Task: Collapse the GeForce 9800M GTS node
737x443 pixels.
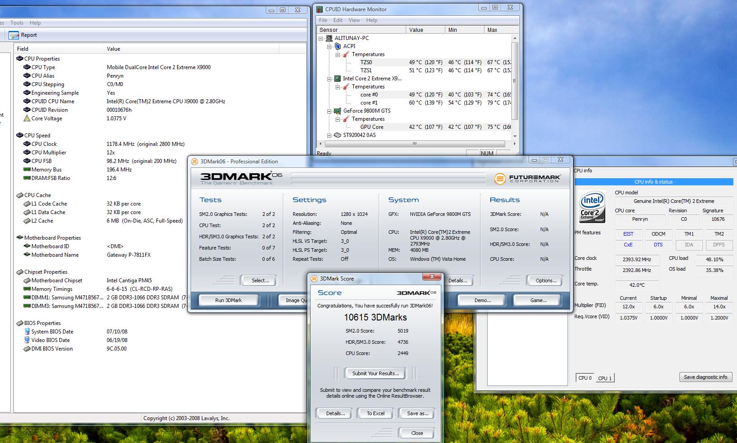Action: click(x=329, y=111)
